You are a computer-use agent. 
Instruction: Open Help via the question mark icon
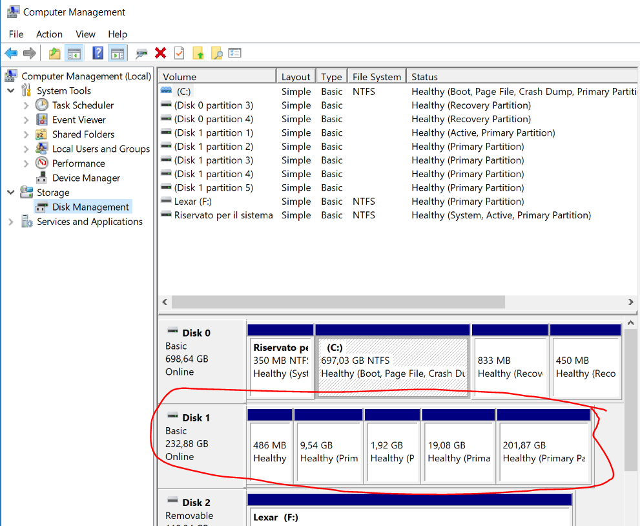98,53
